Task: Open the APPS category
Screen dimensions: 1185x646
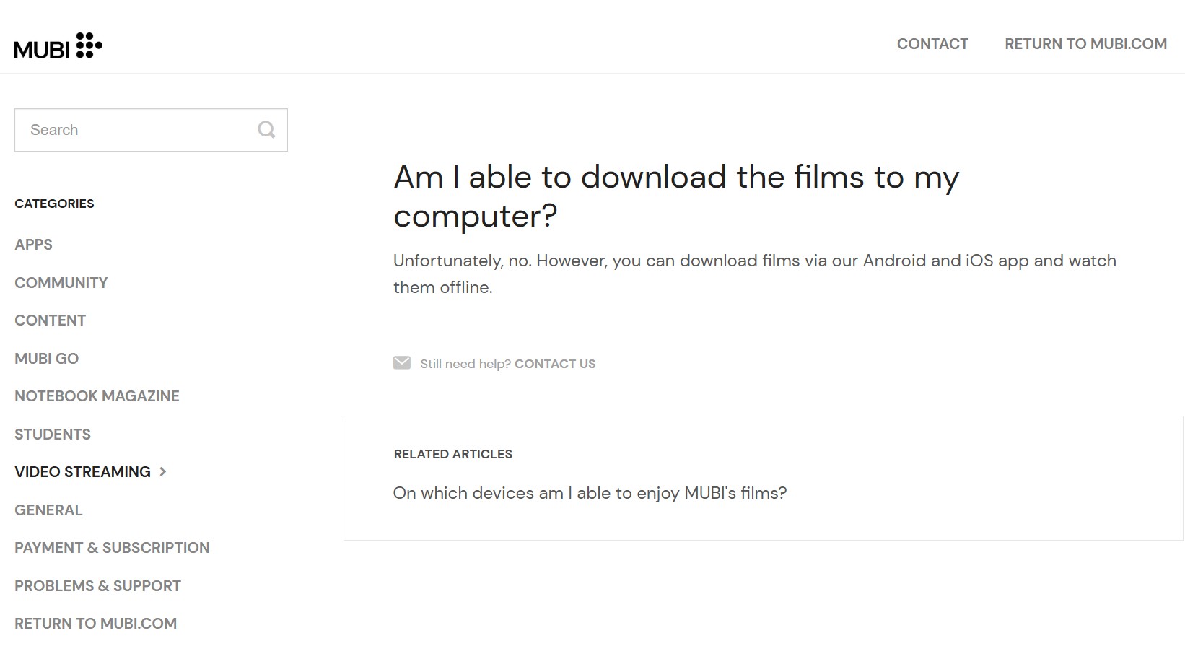Action: (33, 245)
